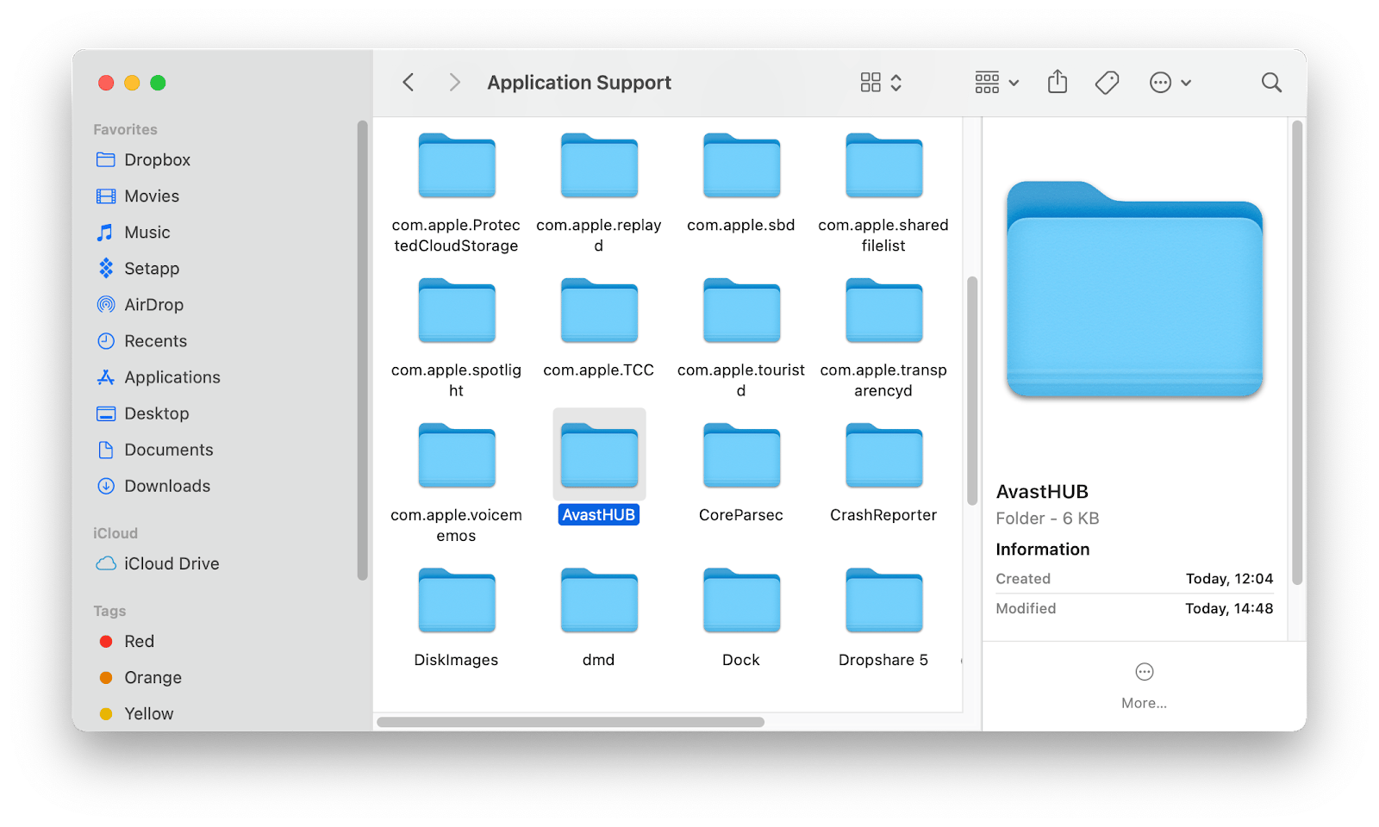Click the CrashReporter folder name
The image size is (1379, 827).
883,515
